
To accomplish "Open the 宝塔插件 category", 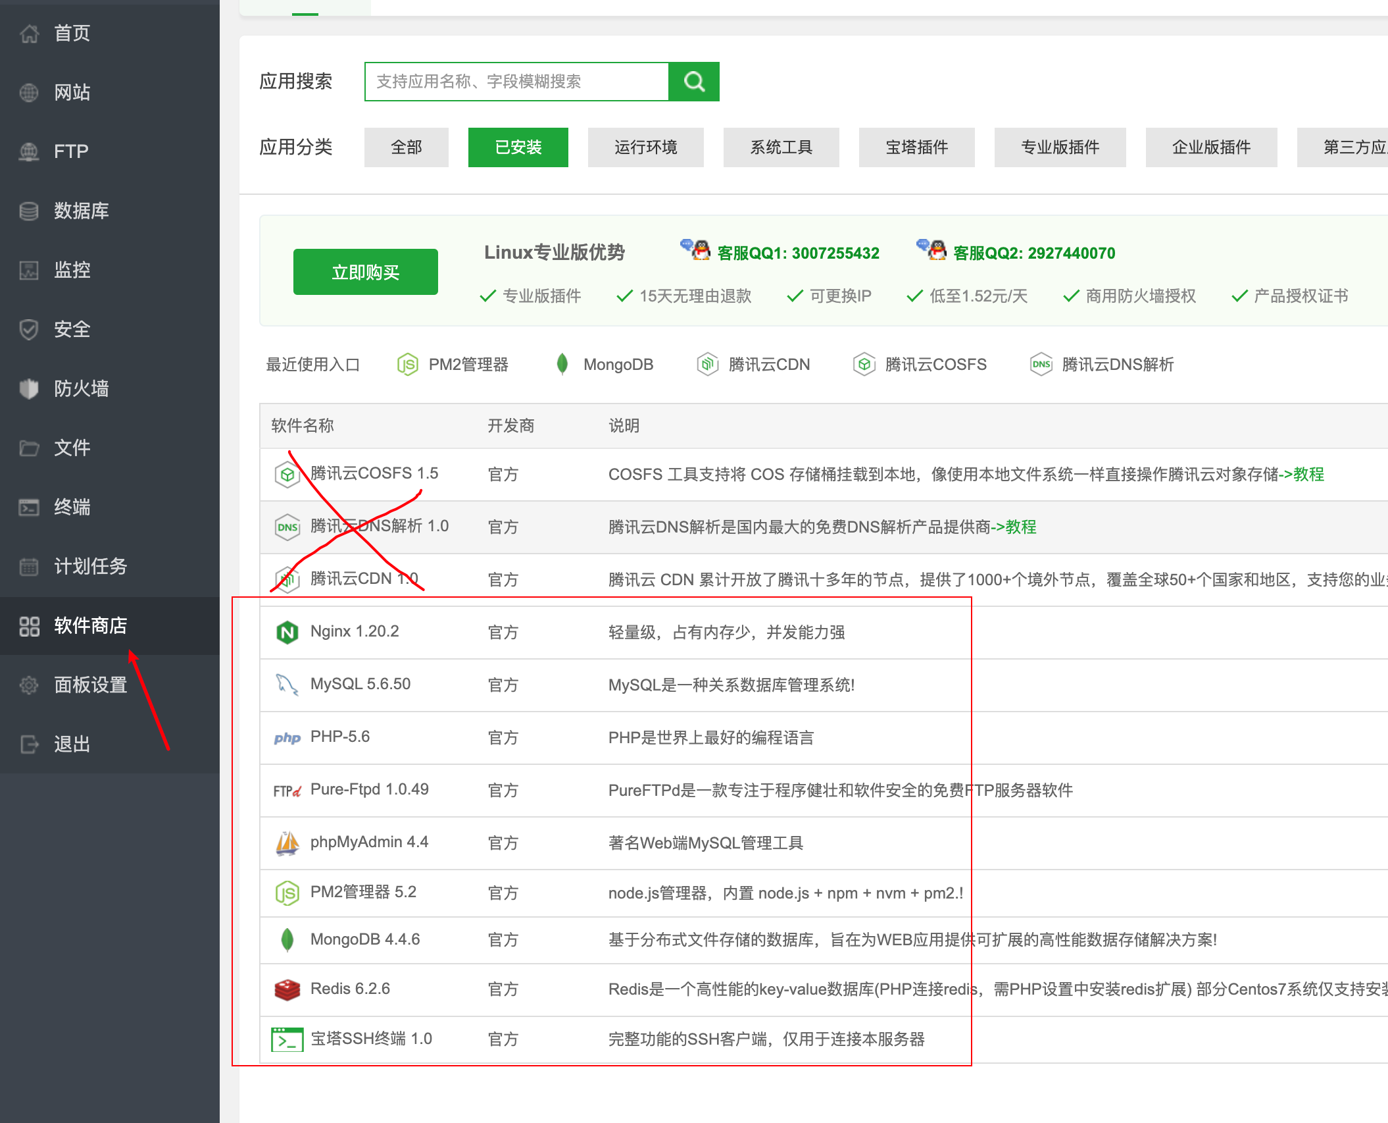I will [917, 147].
